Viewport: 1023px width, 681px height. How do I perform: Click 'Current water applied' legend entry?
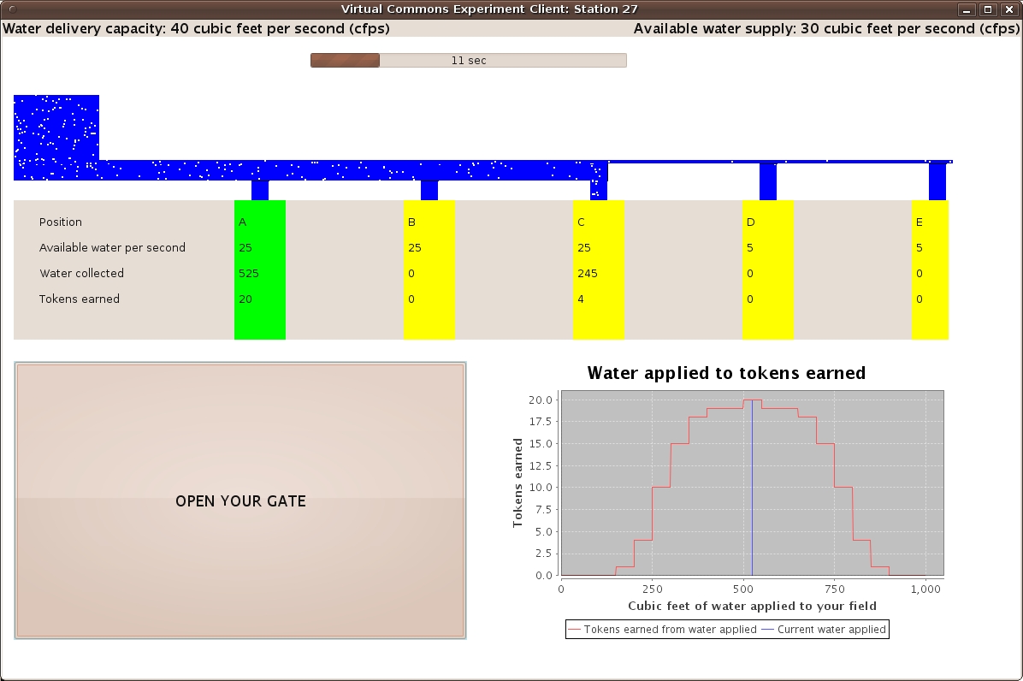[823, 630]
